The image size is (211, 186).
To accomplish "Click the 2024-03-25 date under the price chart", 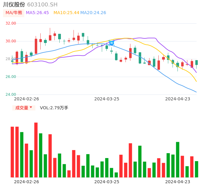I will 106,99.
